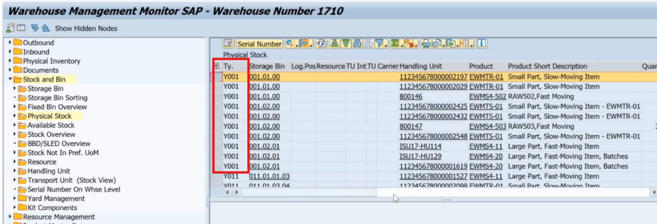Expand the Physical Inventory node
This screenshot has width=657, height=224.
pyautogui.click(x=10, y=61)
